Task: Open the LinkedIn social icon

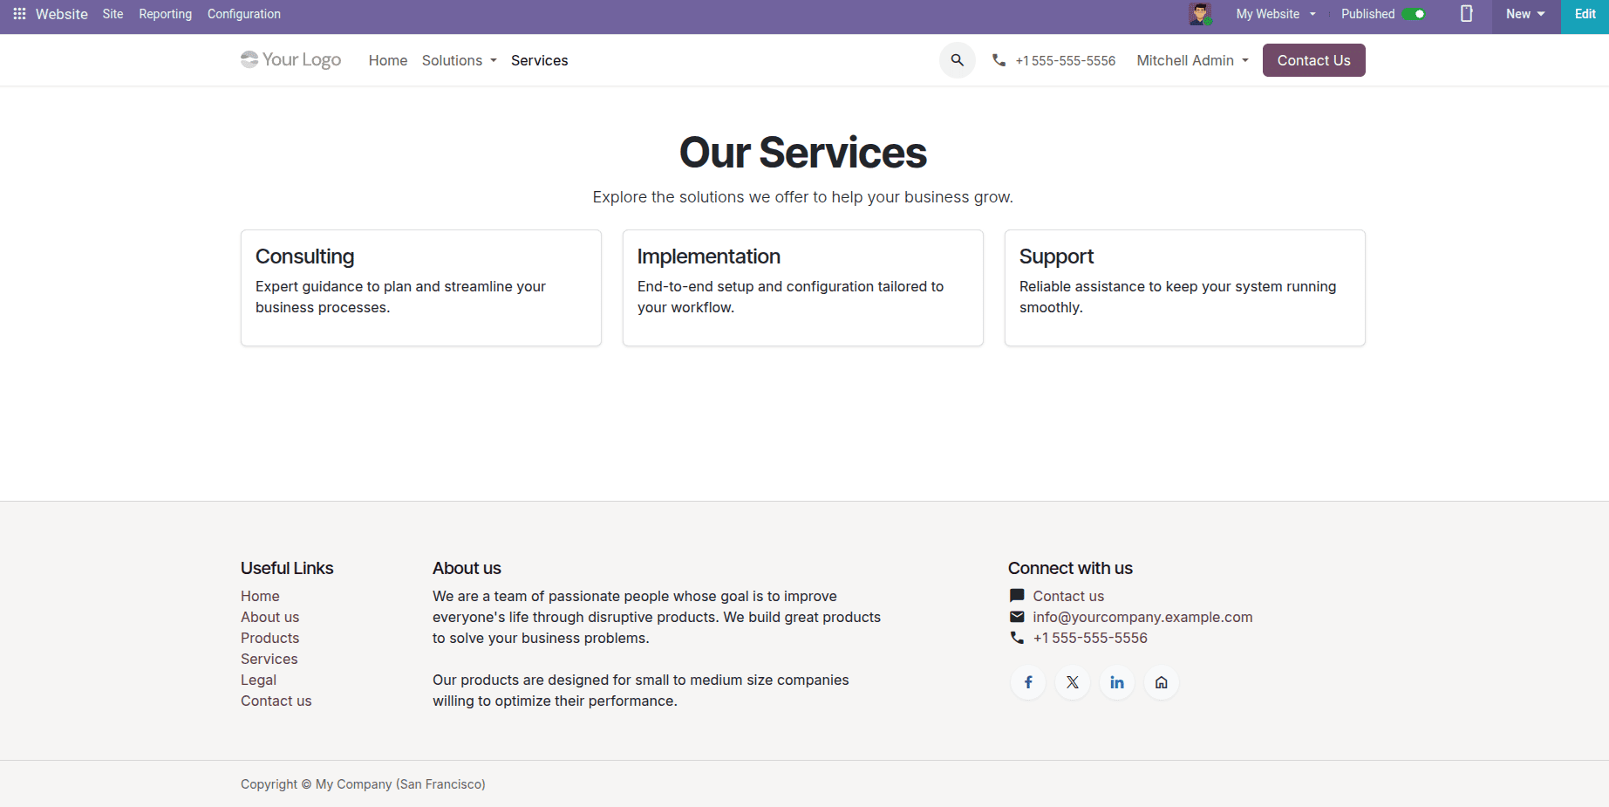Action: click(x=1117, y=682)
